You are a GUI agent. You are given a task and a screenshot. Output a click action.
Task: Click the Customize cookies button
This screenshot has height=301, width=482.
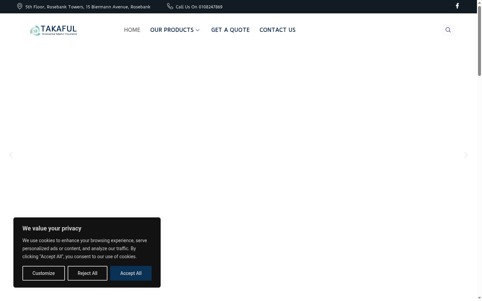pyautogui.click(x=44, y=273)
